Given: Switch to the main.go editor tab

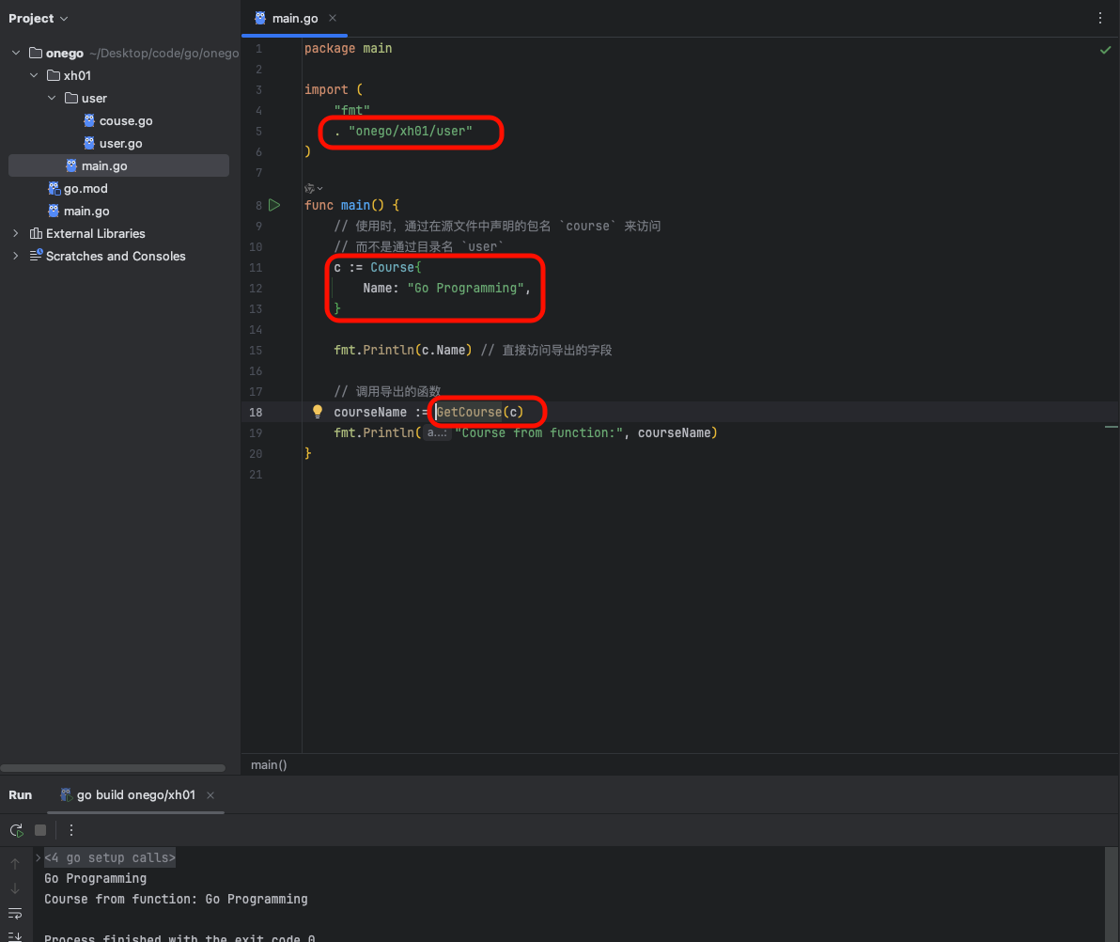Looking at the screenshot, I should click(x=294, y=19).
